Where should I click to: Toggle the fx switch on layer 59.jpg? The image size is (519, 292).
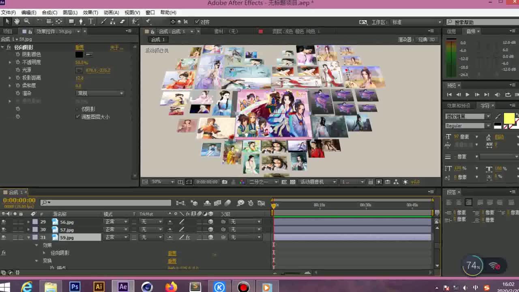188,237
